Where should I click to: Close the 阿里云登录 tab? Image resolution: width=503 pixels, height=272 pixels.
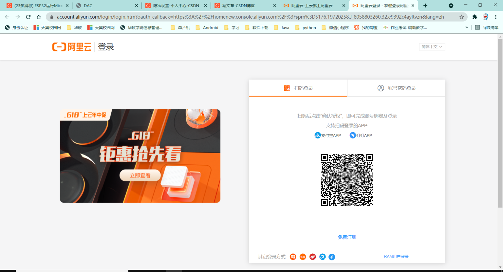click(413, 6)
